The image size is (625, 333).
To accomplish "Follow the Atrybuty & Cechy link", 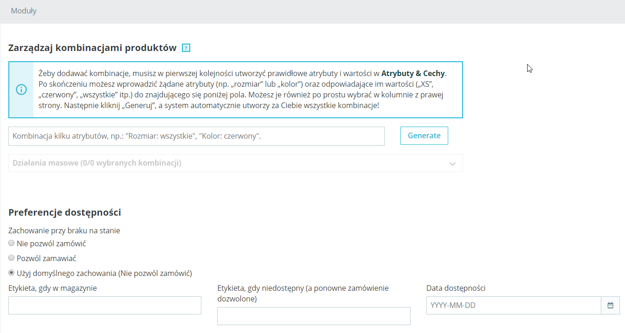I will (x=413, y=73).
